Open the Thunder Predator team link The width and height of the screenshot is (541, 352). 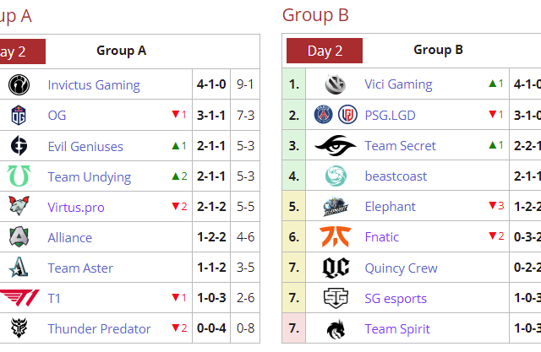pyautogui.click(x=99, y=329)
